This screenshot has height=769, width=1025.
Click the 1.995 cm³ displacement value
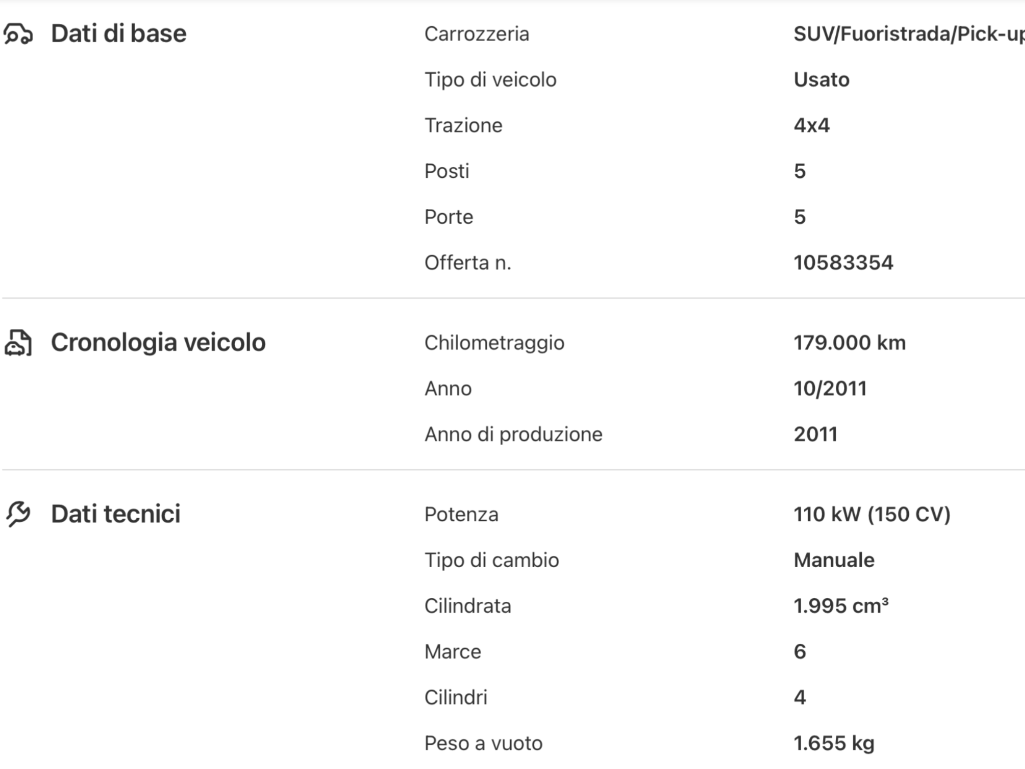[841, 606]
